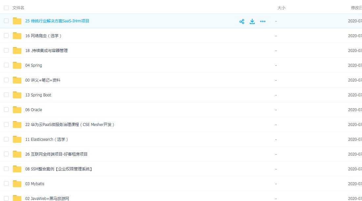Viewport: 362px width, 201px height.
Task: Check the box for 02 JavaWeb+黑马旅游网
Action: click(x=6, y=198)
